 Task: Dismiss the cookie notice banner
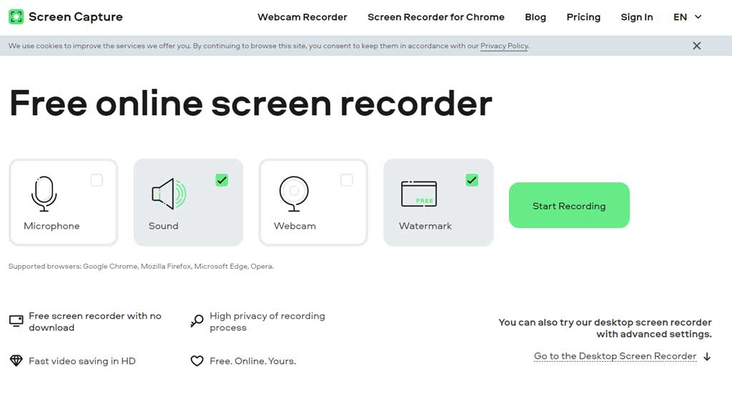(697, 46)
